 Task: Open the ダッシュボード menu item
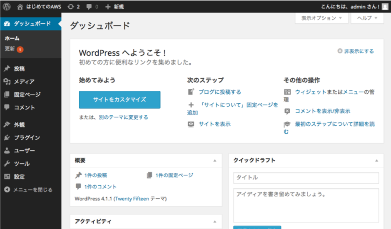tap(31, 24)
